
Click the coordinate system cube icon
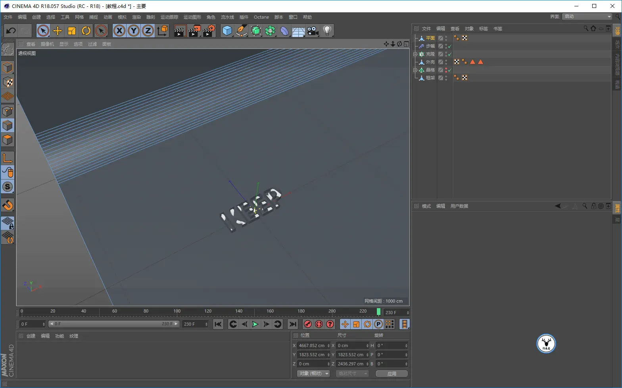click(x=162, y=31)
